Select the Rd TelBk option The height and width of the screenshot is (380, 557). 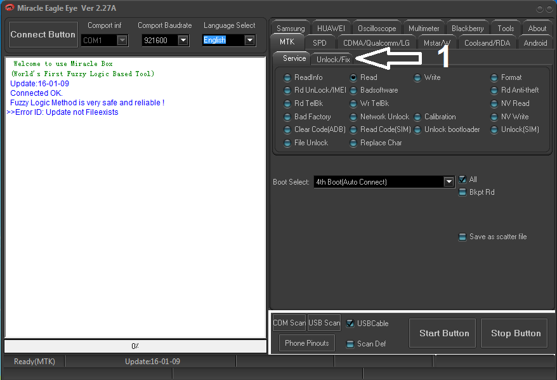304,103
